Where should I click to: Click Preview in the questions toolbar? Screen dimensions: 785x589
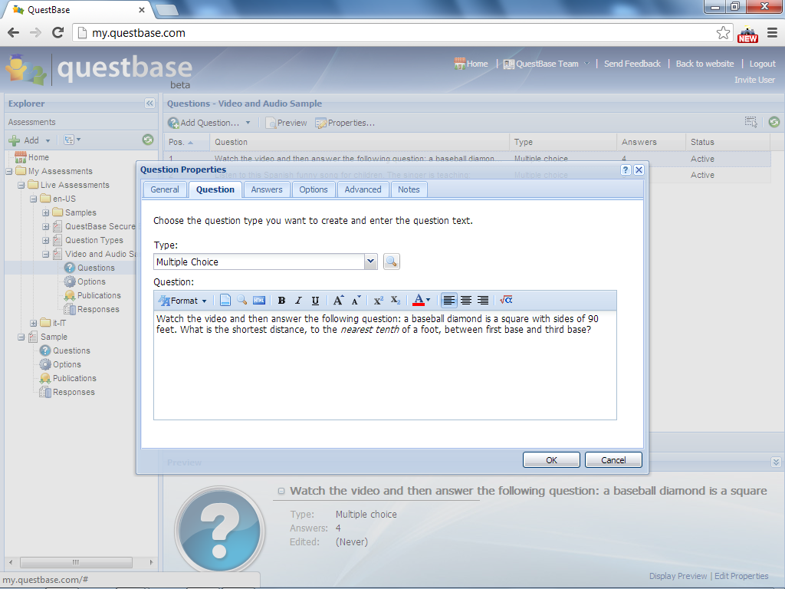(287, 123)
